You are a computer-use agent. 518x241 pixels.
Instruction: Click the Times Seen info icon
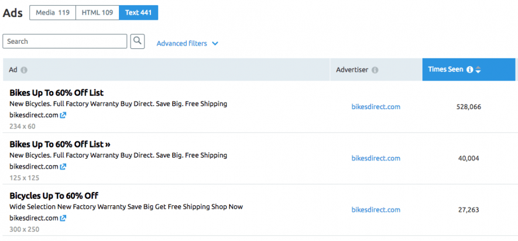click(469, 69)
